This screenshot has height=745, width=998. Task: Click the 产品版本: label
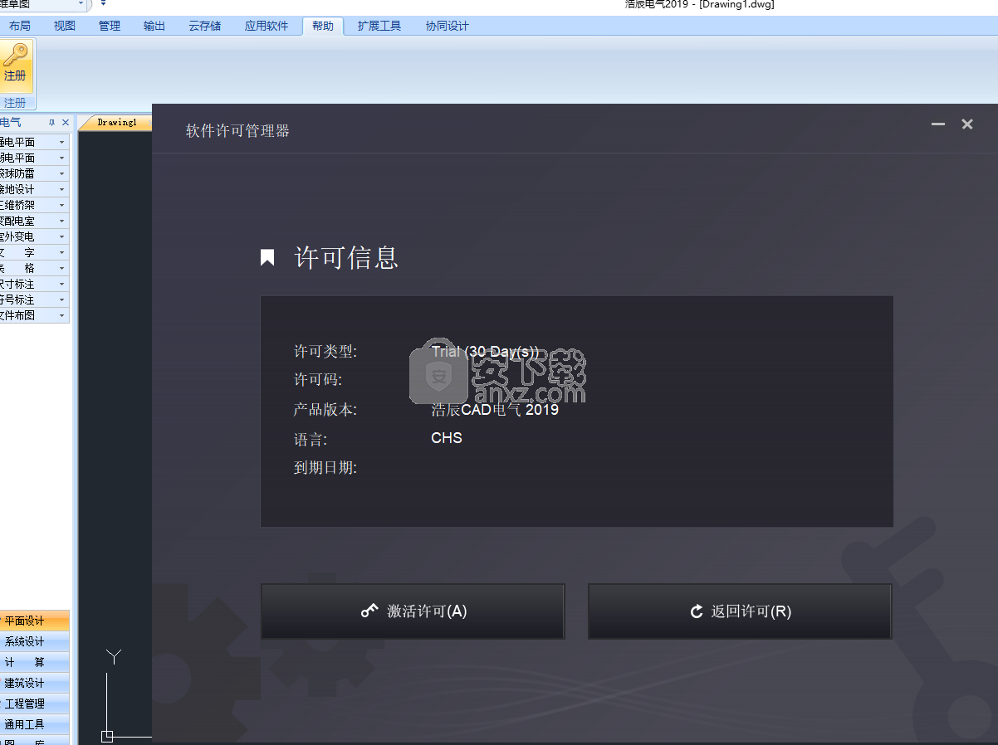[x=325, y=409]
